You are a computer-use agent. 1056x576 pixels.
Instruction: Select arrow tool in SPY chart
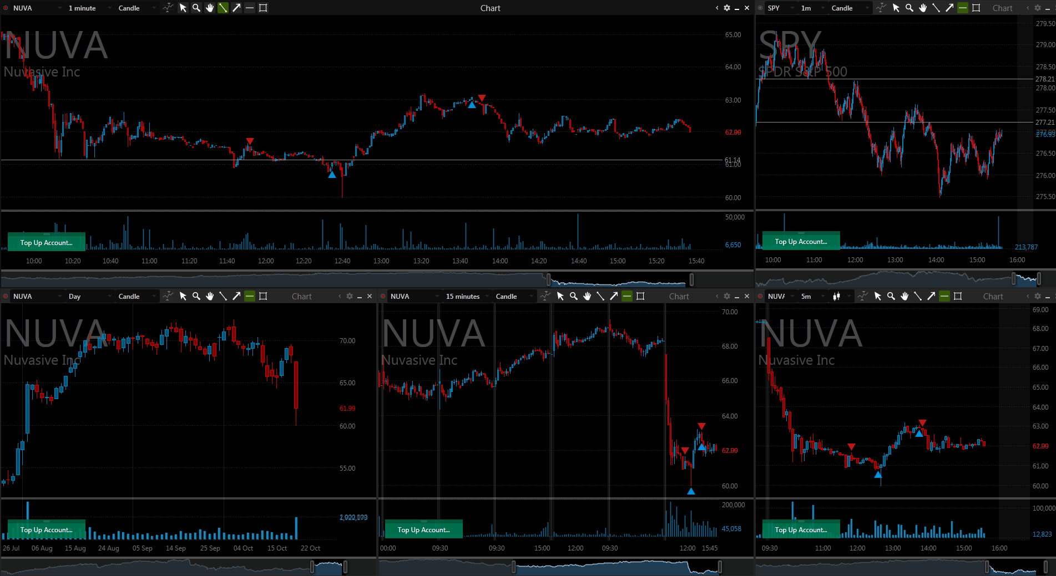pos(949,8)
